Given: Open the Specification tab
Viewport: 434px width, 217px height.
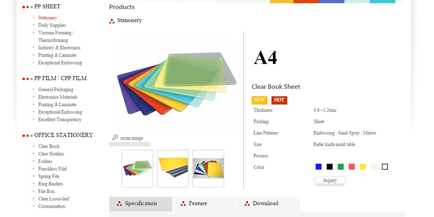Looking at the screenshot, I should (141, 204).
